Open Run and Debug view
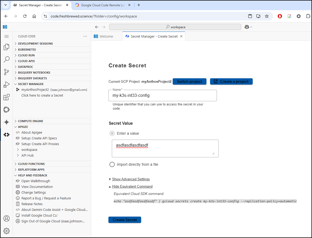 (x=6, y=85)
